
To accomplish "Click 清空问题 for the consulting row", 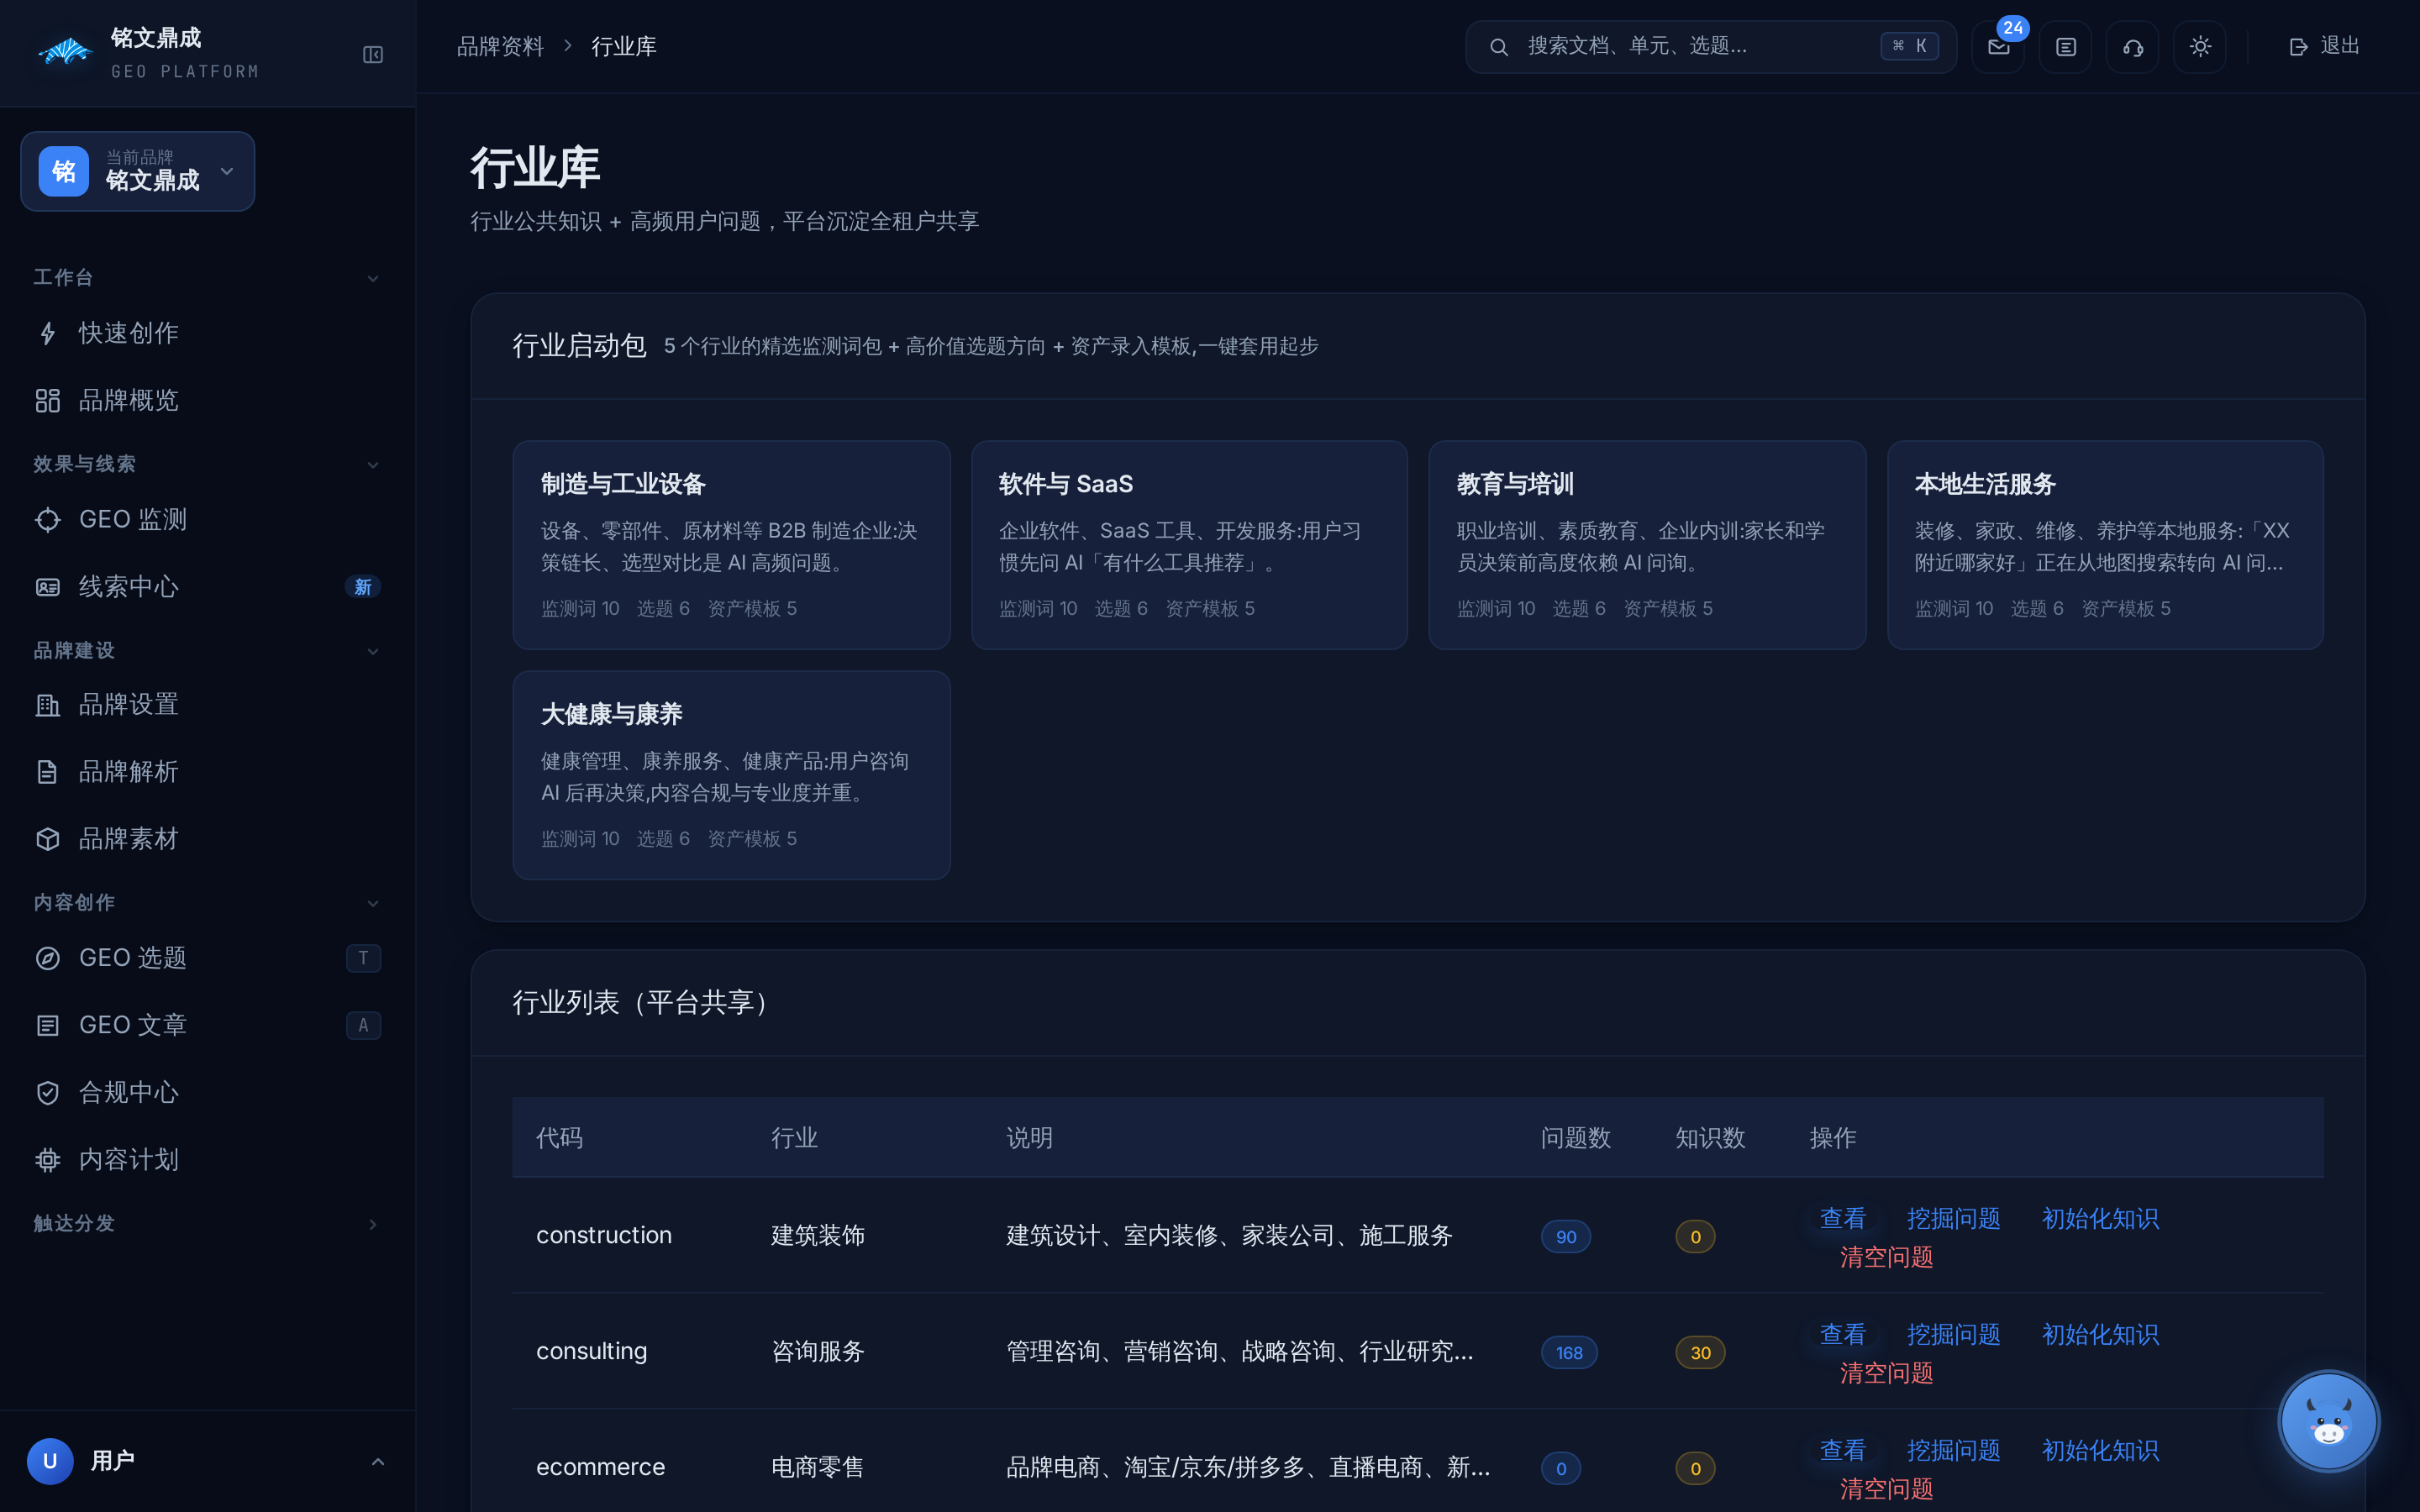I will pos(1886,1373).
